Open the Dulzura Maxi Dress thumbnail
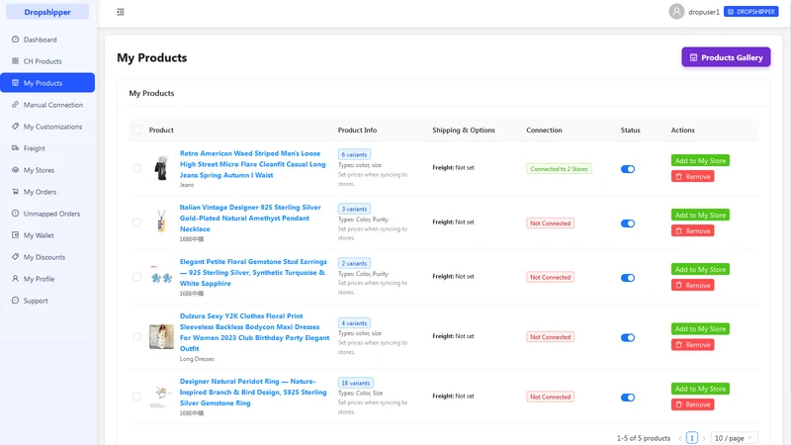The height and width of the screenshot is (445, 791). tap(161, 336)
